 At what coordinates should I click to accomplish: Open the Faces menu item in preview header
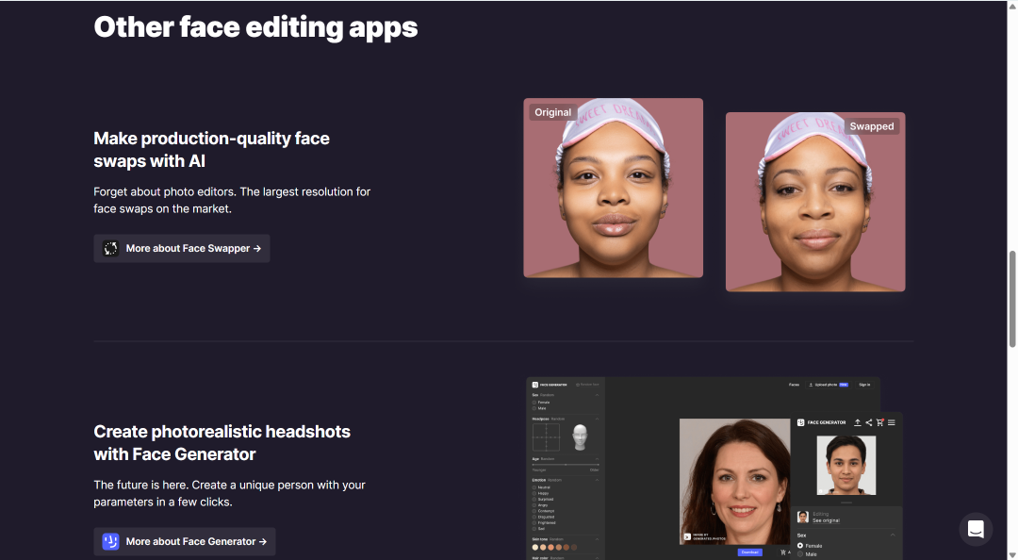point(794,385)
